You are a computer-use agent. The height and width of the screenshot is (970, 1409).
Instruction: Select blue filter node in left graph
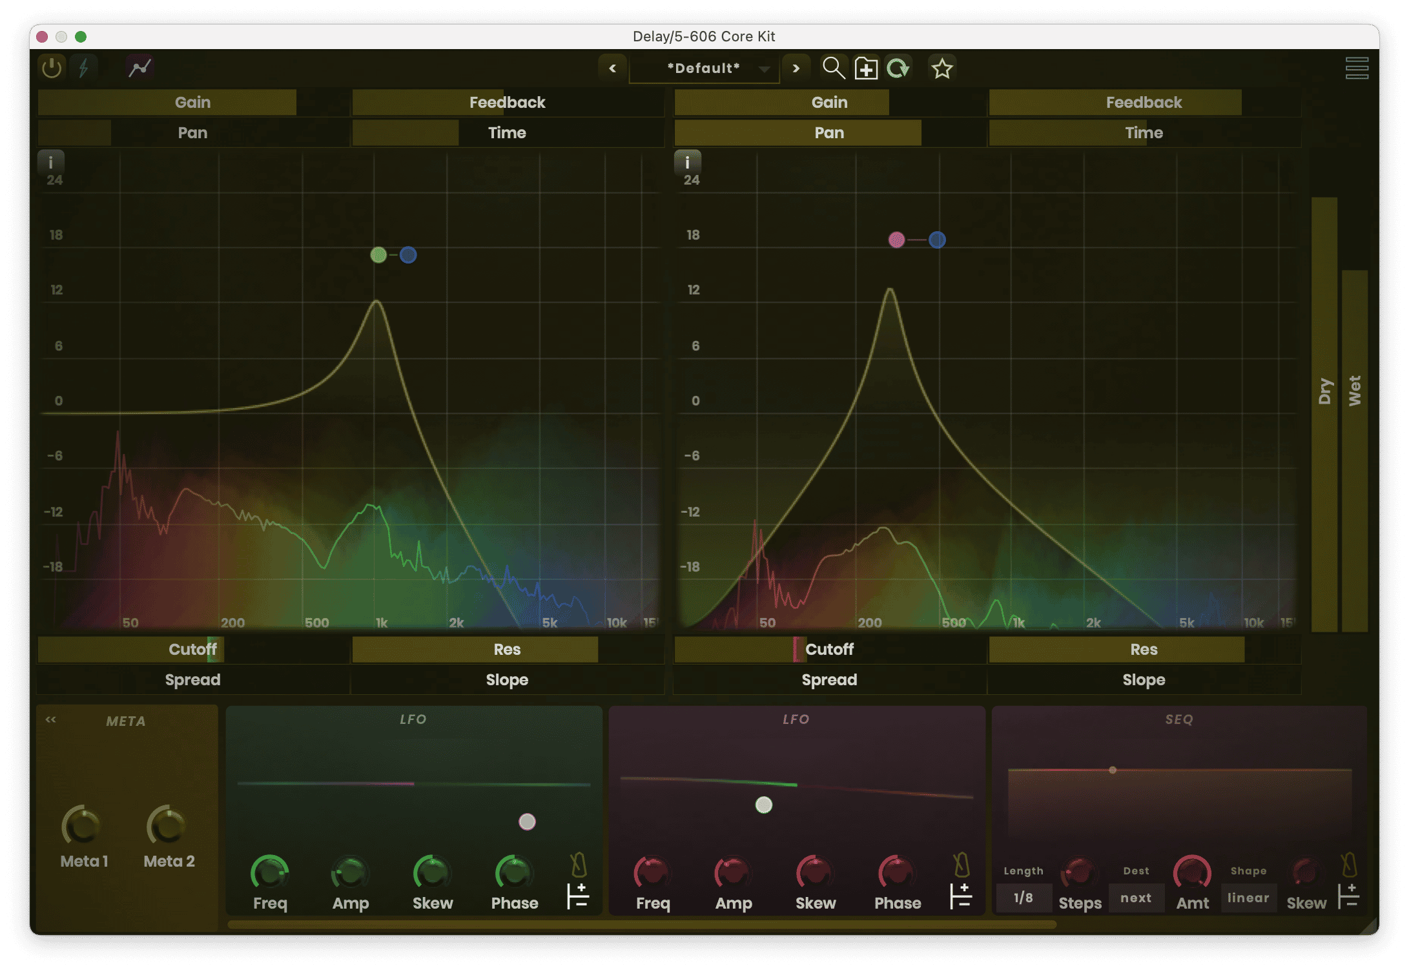pos(408,255)
